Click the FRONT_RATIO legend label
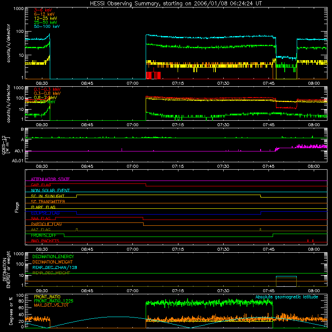The width and height of the screenshot is (332, 332). pos(47,297)
